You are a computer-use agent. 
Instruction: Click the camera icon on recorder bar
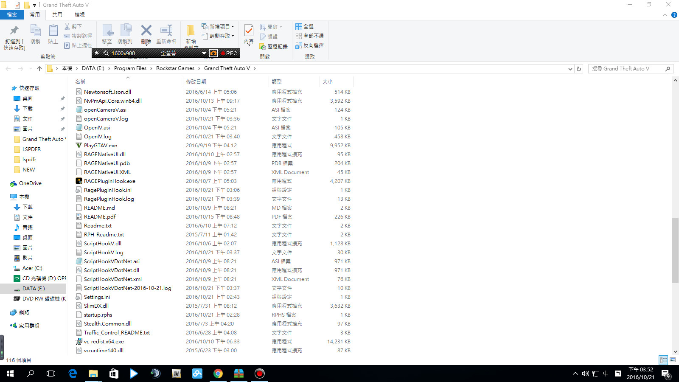[x=213, y=53]
